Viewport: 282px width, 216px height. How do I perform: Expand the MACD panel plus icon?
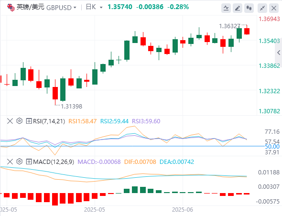(29, 162)
